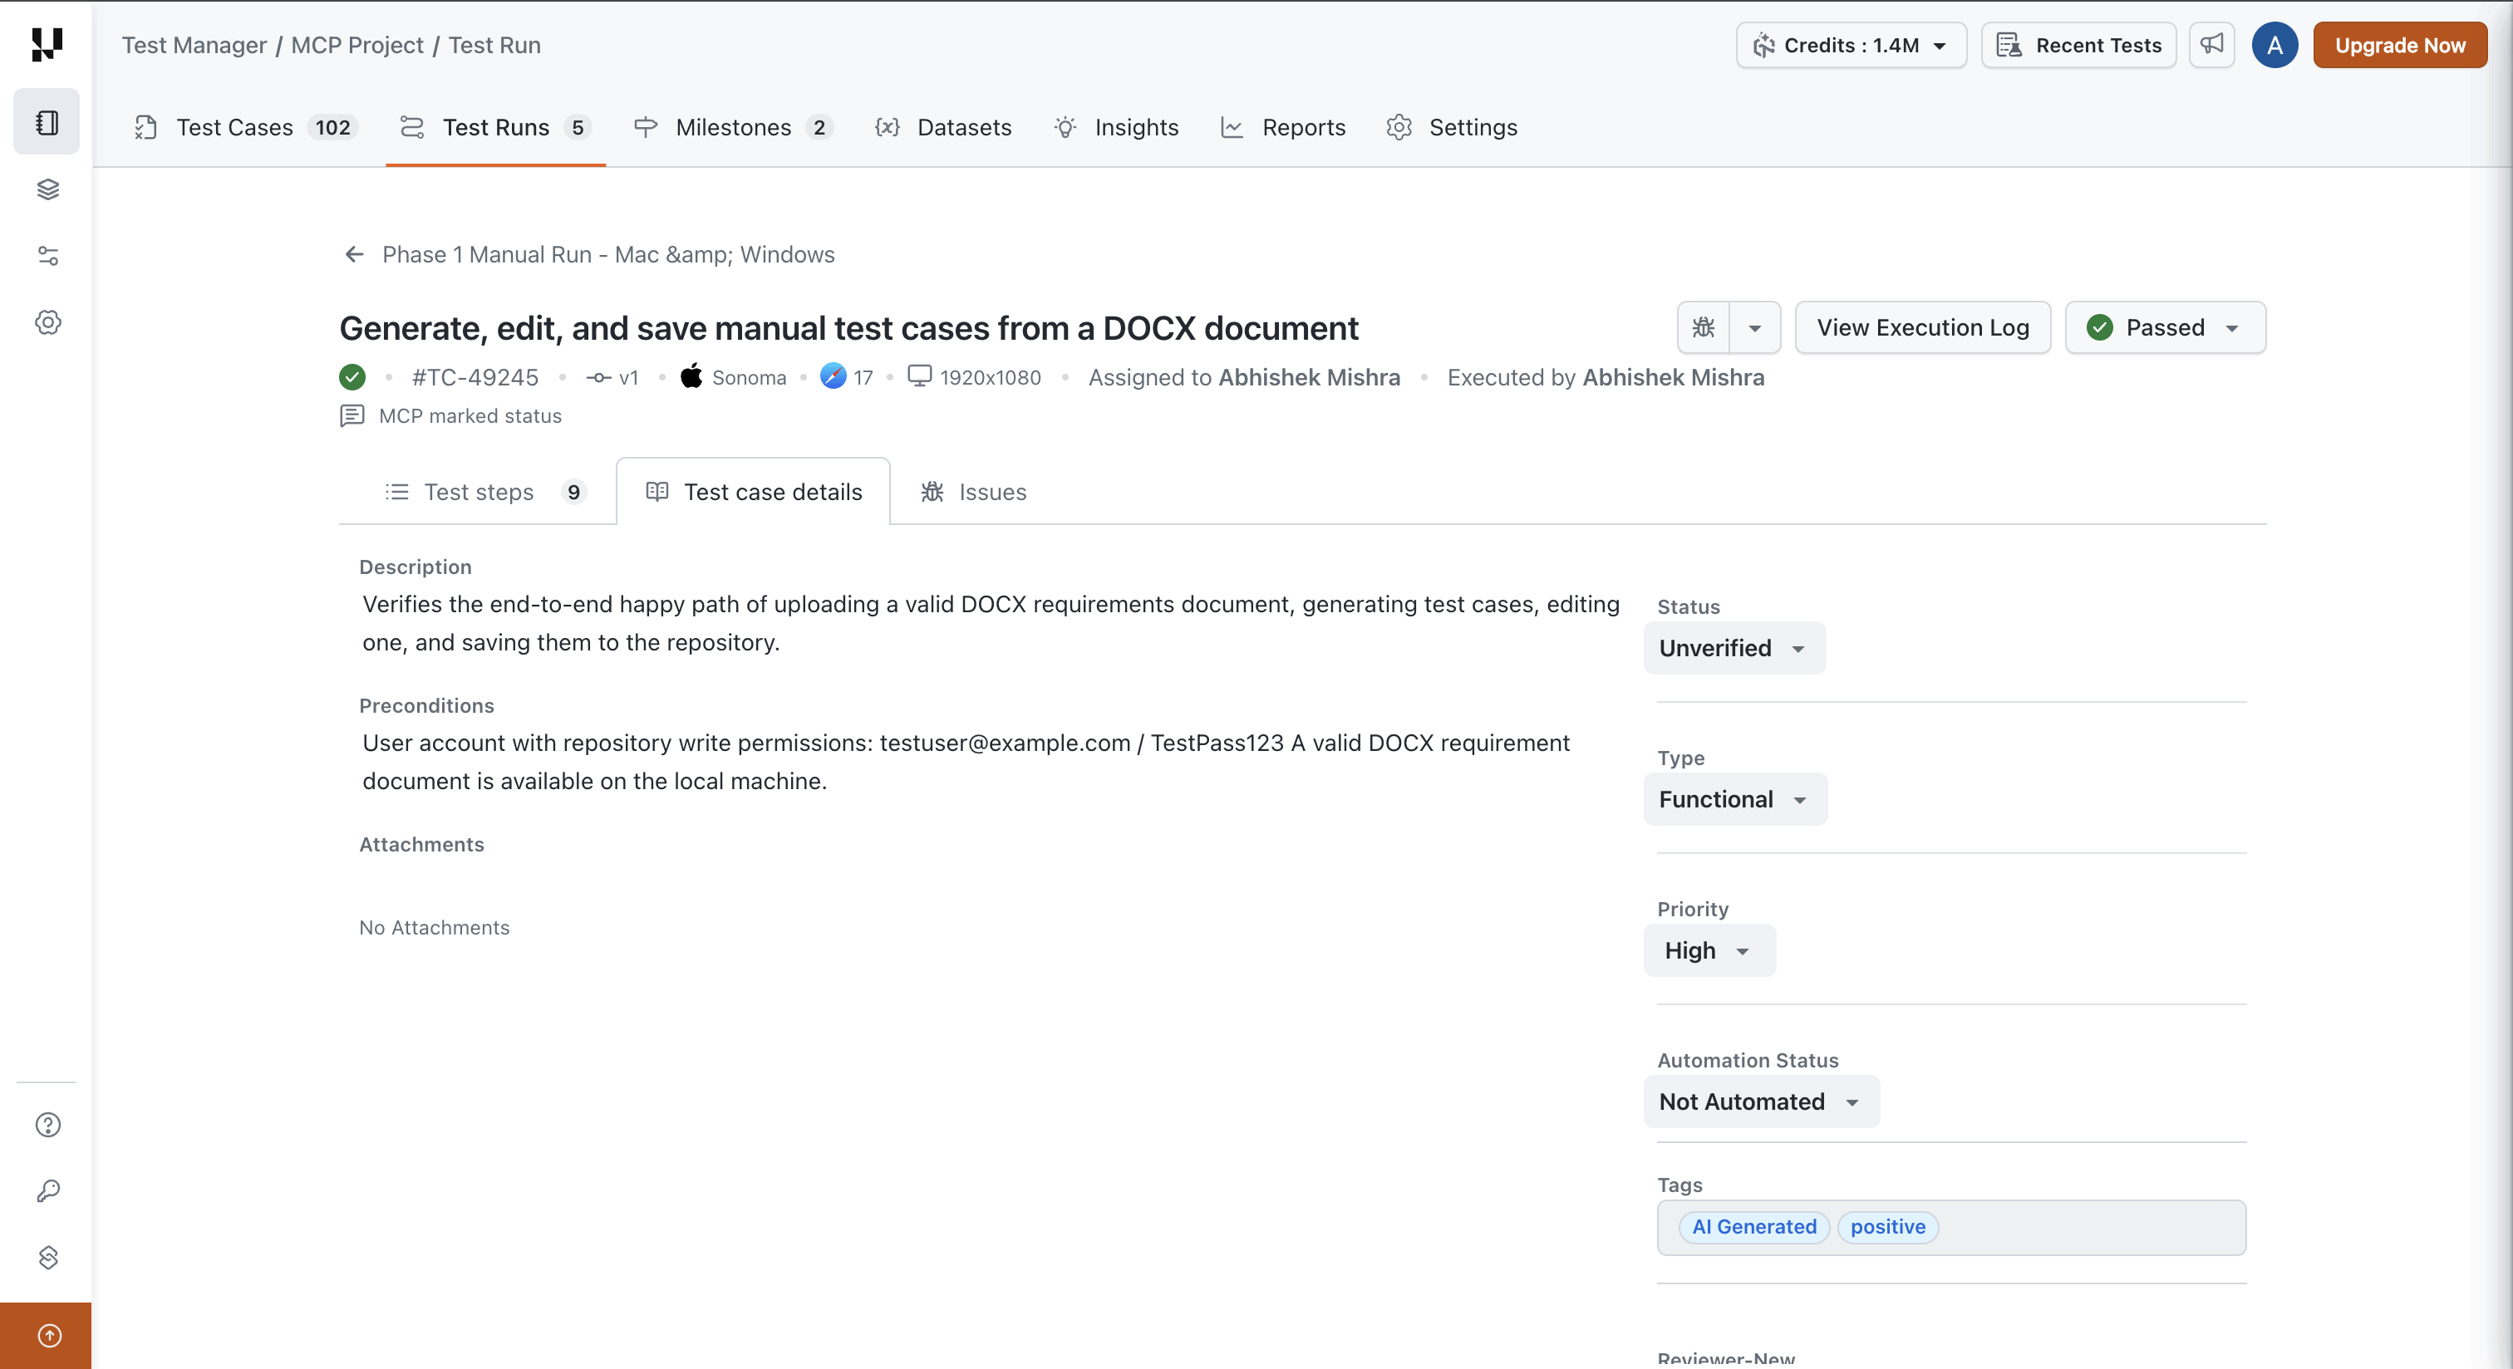The width and height of the screenshot is (2513, 1369).
Task: Click the MCP Project breadcrumb link
Action: coord(357,45)
